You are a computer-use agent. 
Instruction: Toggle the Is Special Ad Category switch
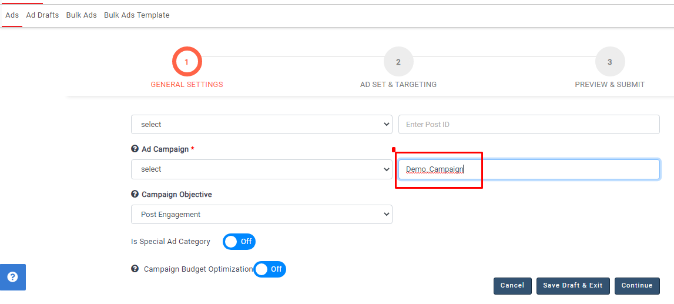[239, 242]
